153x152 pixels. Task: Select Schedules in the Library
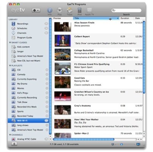point(22,28)
